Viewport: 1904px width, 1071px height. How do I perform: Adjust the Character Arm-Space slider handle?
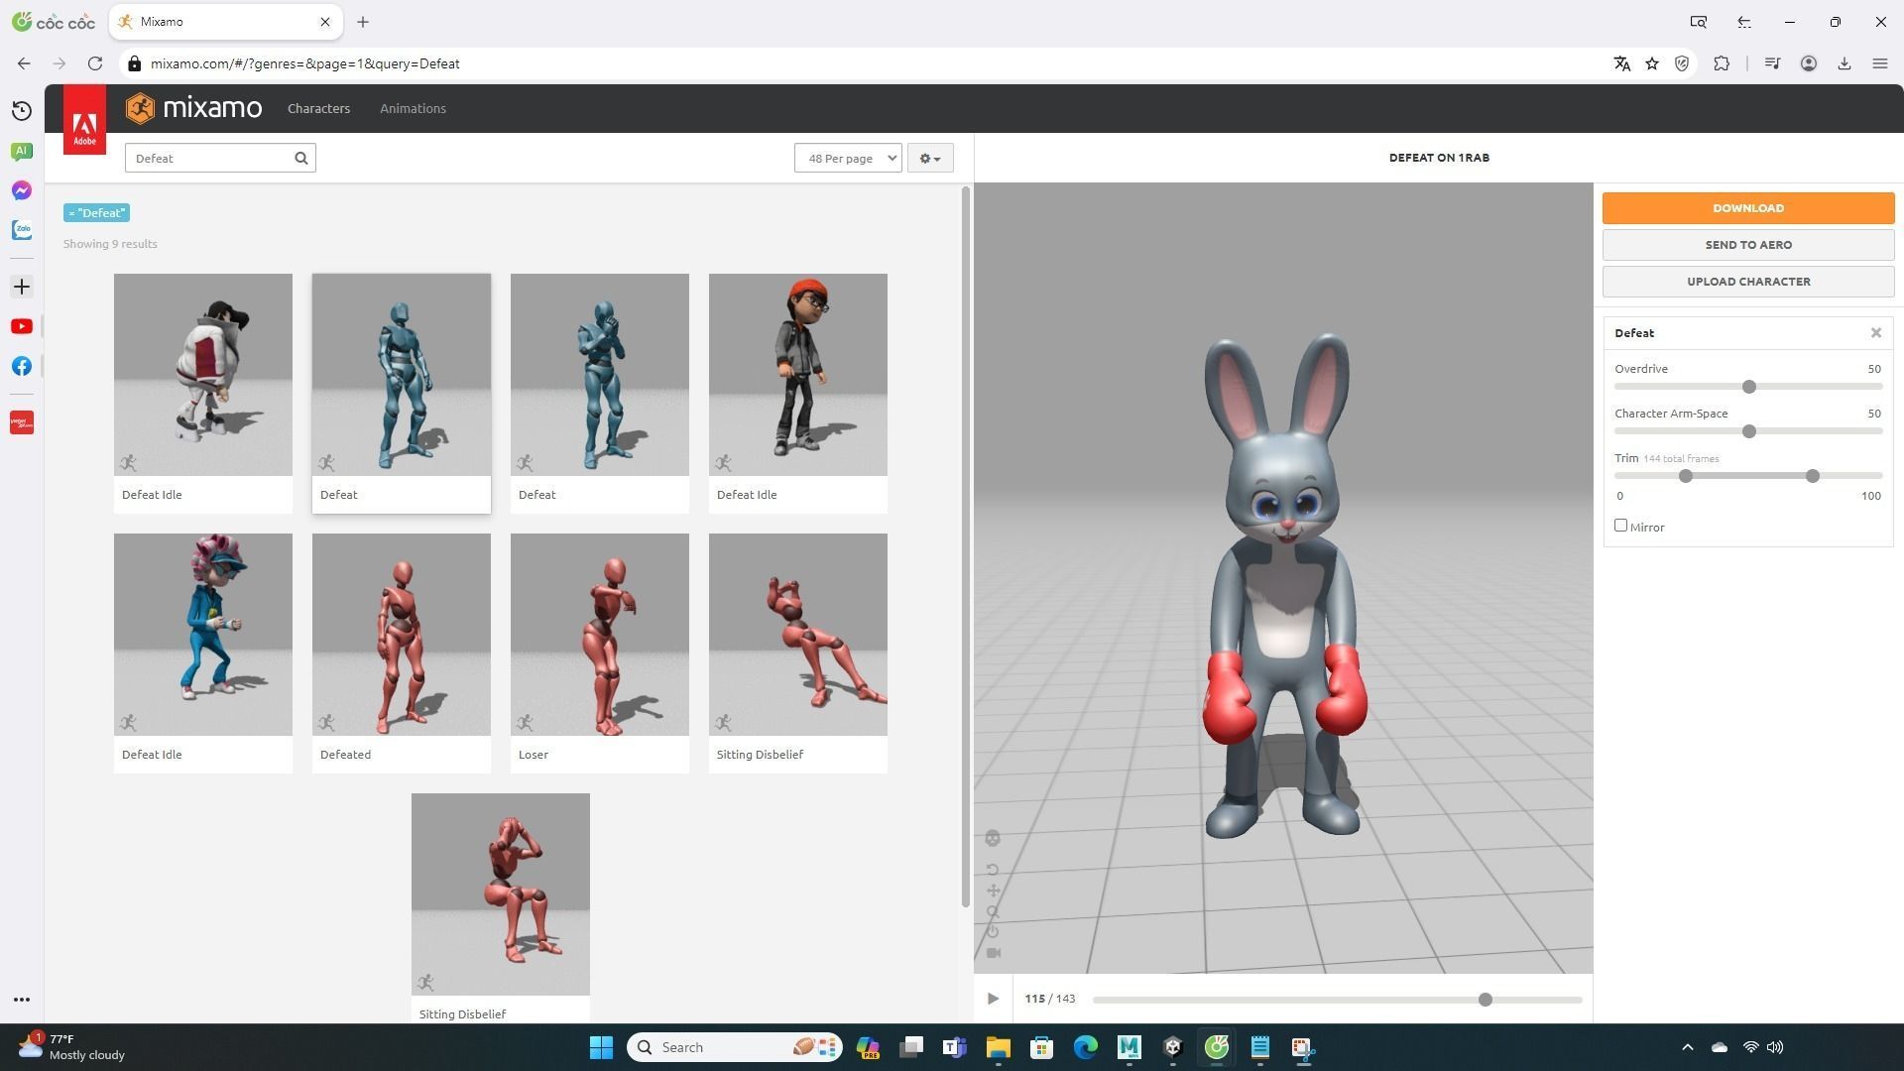(x=1749, y=431)
